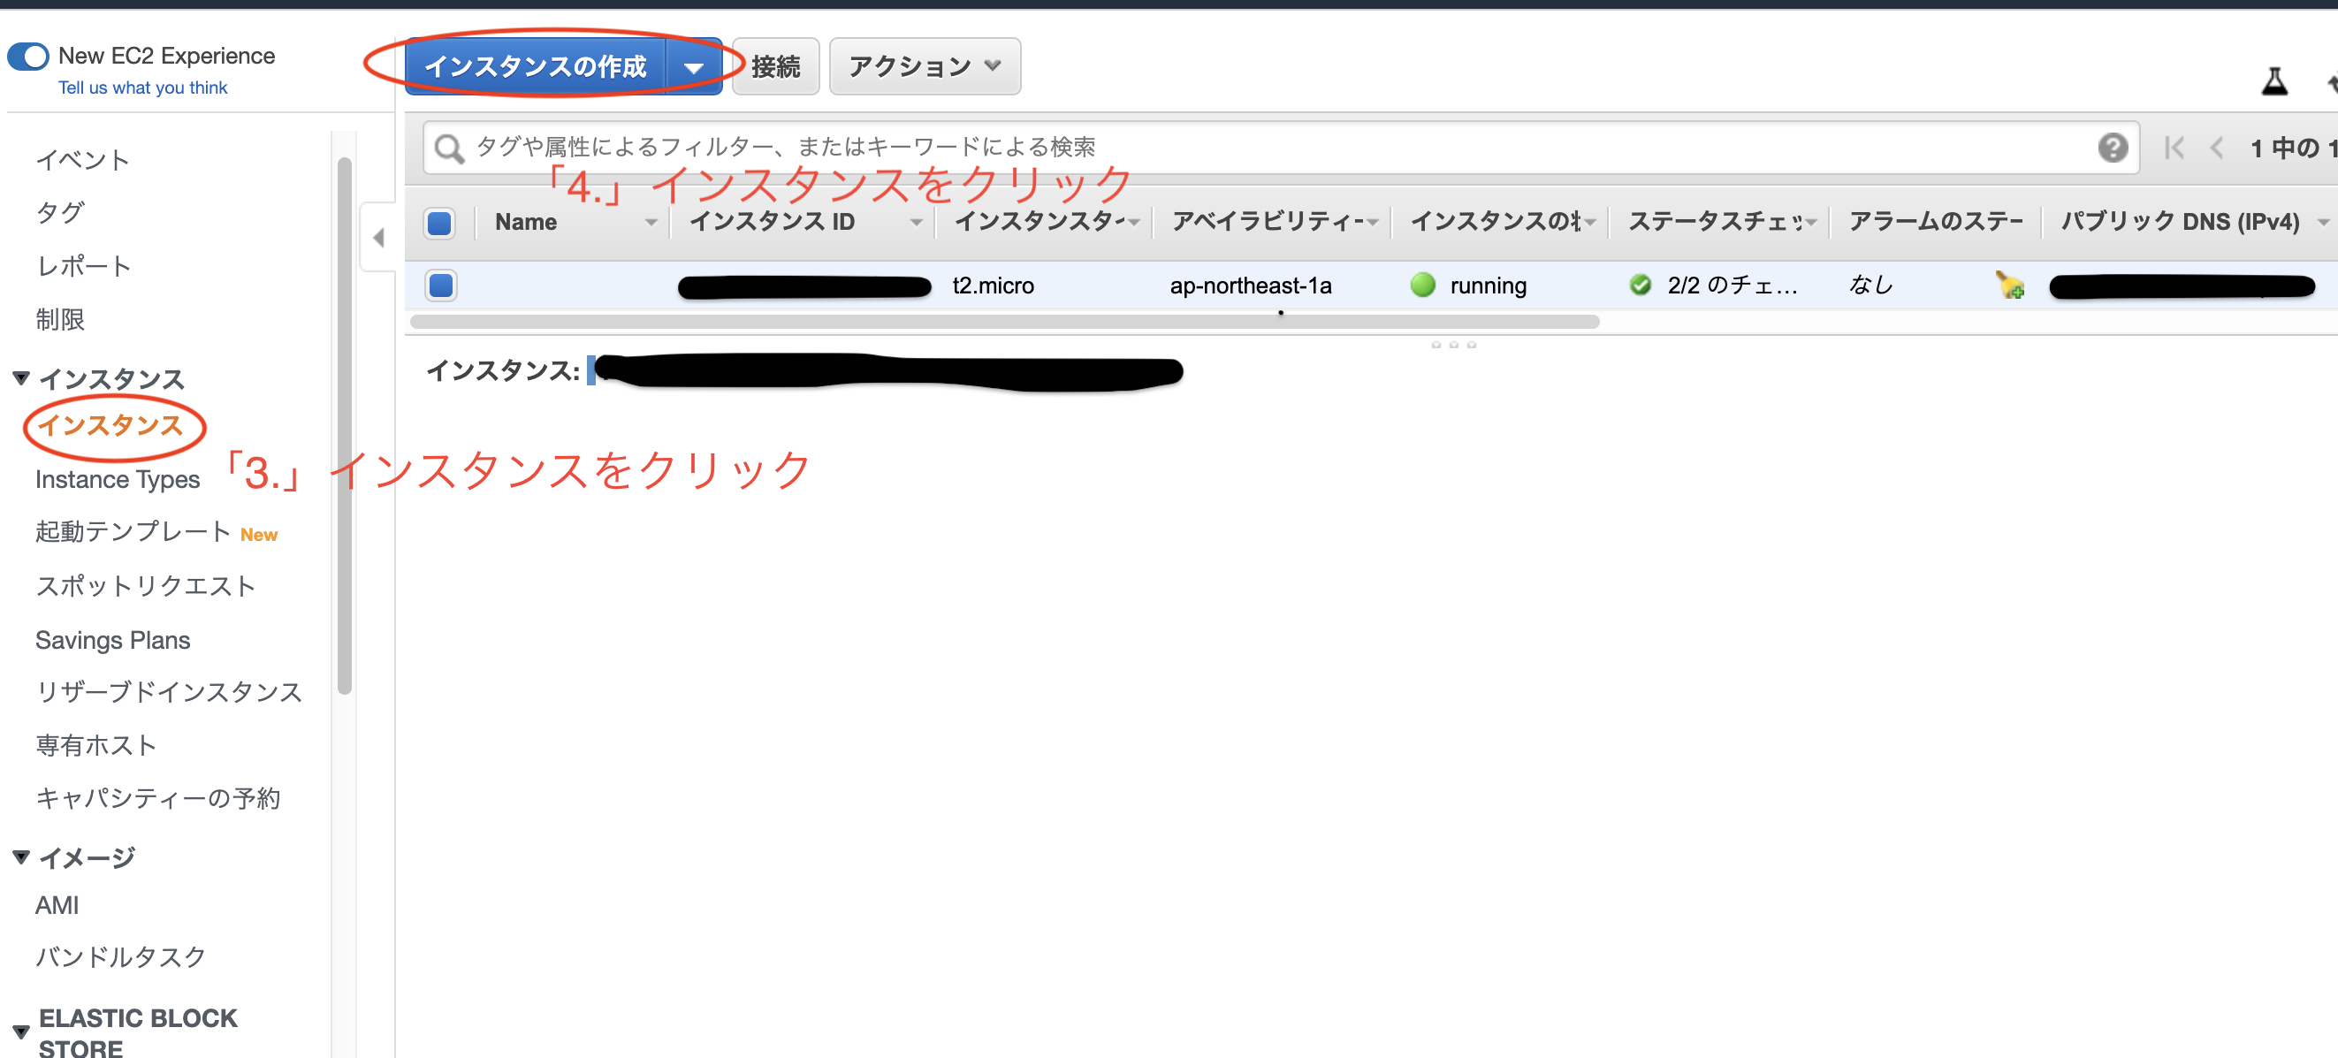This screenshot has width=2338, height=1058.
Task: Click the running status green dot
Action: click(1423, 285)
